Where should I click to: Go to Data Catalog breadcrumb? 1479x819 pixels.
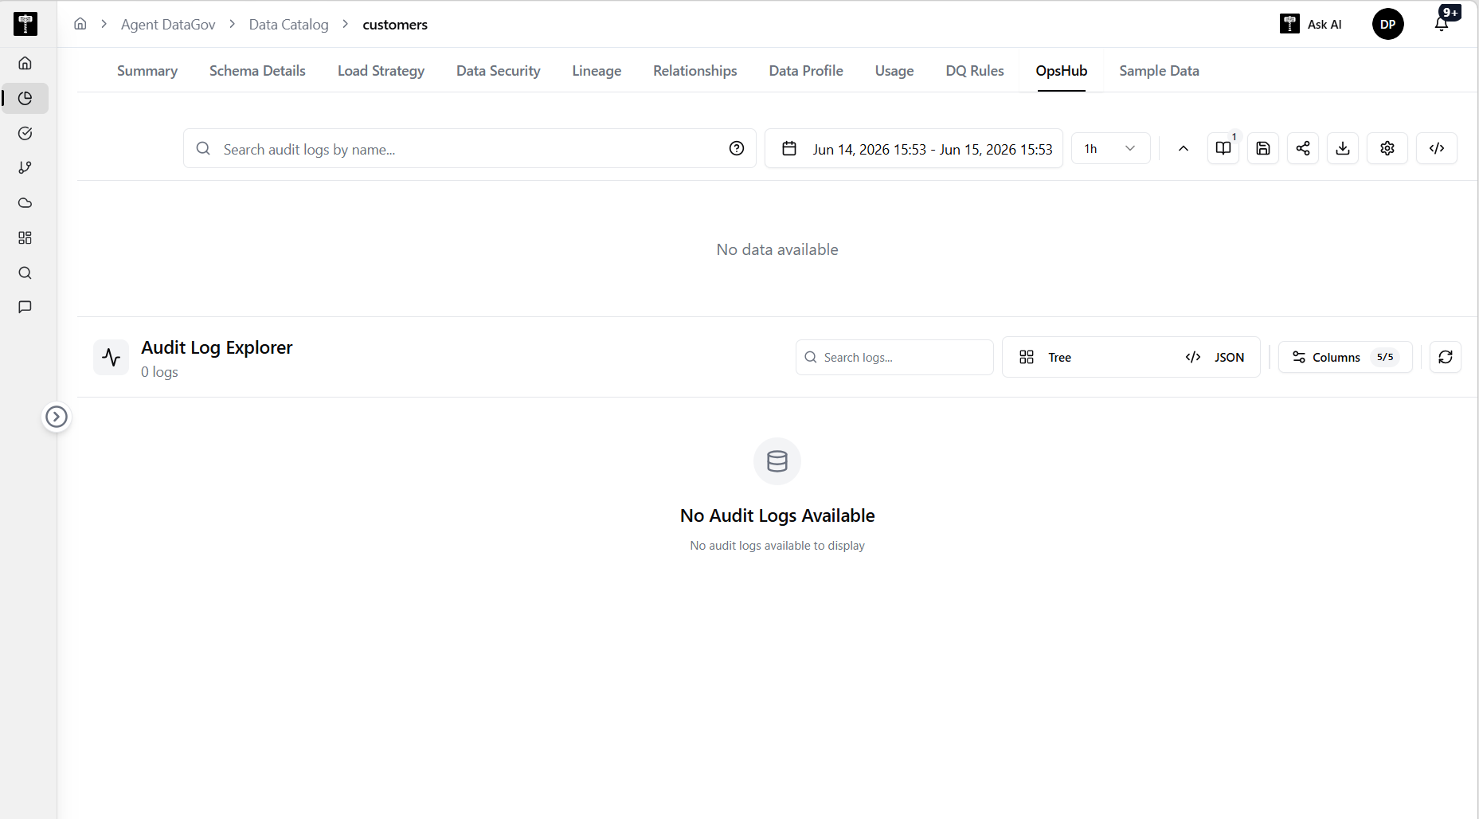[x=288, y=25]
